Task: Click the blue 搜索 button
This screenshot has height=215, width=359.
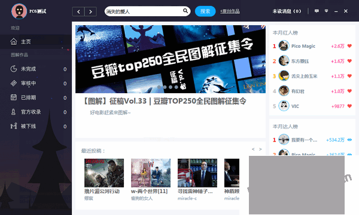Action: (x=205, y=11)
